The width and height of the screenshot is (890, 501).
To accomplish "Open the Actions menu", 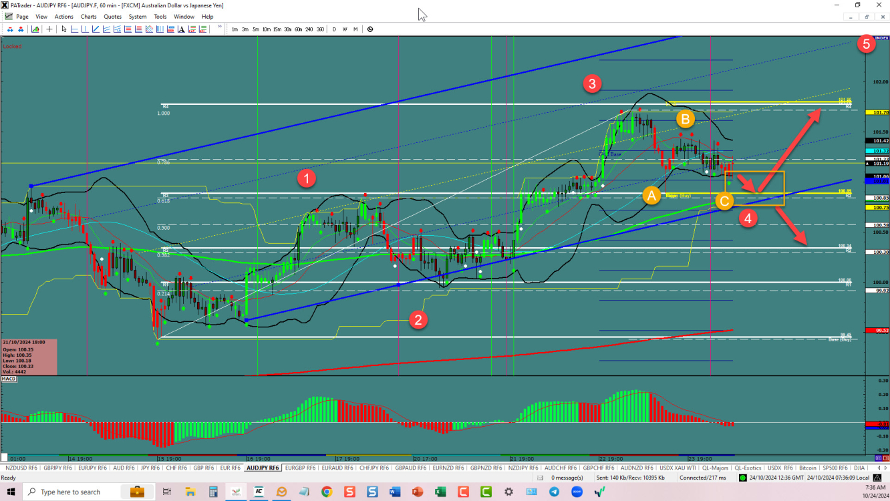I will pyautogui.click(x=64, y=17).
